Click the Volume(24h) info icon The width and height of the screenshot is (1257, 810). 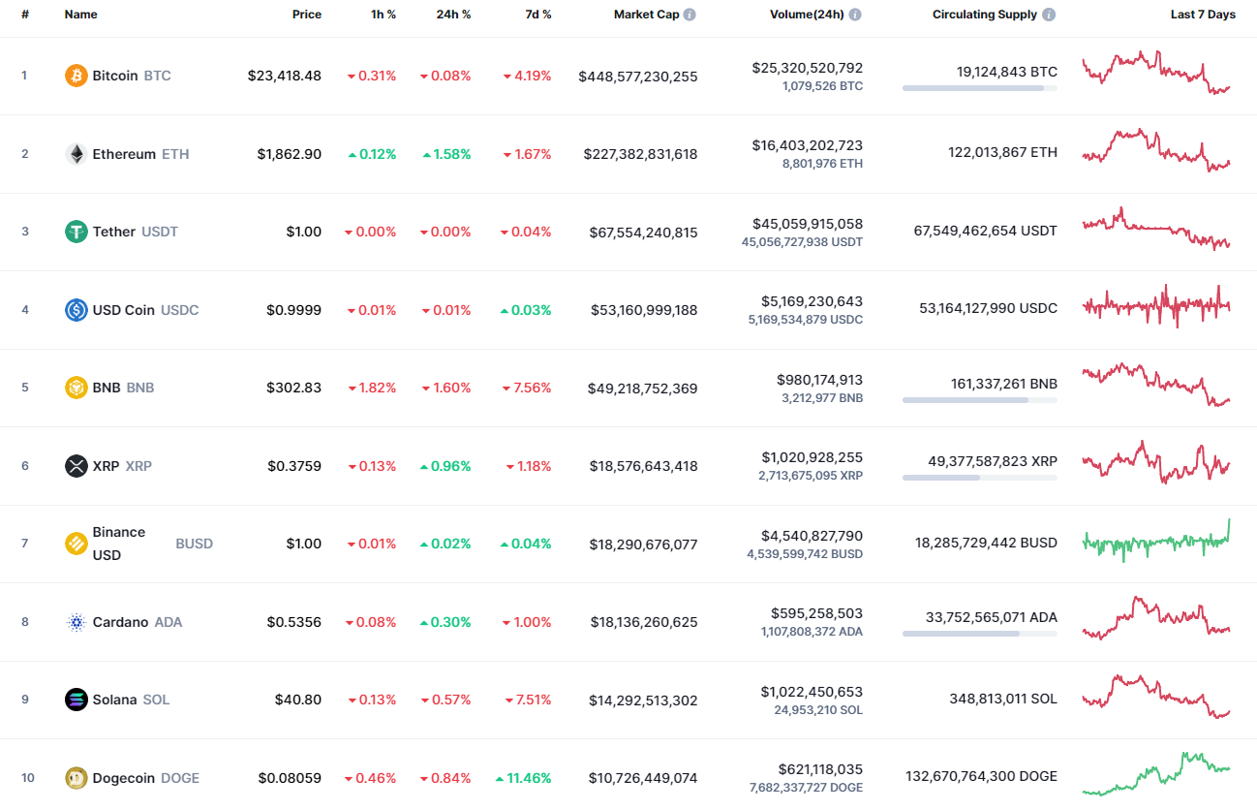coord(853,14)
